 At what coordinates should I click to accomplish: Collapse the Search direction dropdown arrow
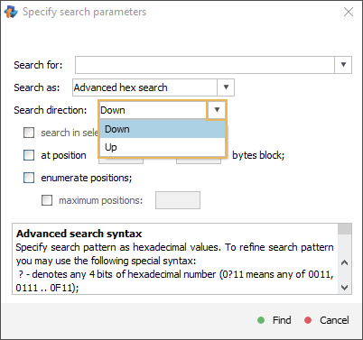click(217, 110)
